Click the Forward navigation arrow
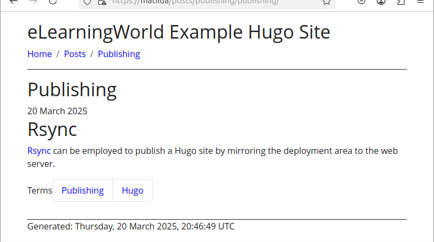The width and height of the screenshot is (434, 242). click(x=33, y=2)
